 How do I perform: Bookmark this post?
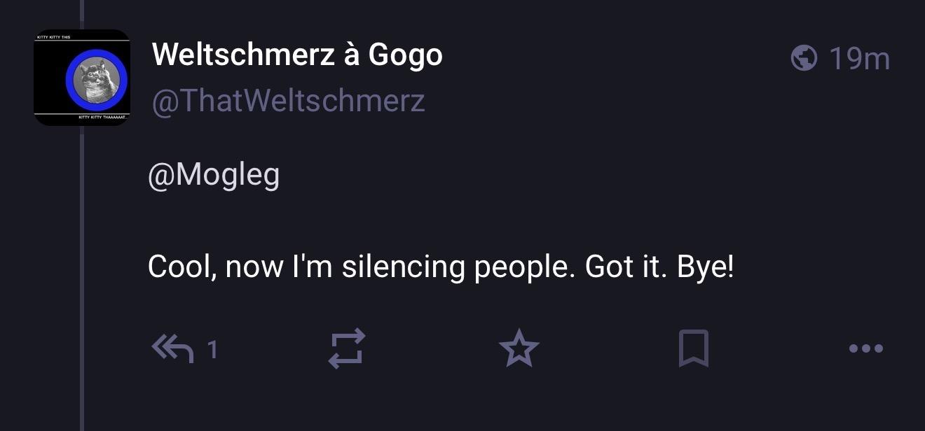pyautogui.click(x=694, y=348)
